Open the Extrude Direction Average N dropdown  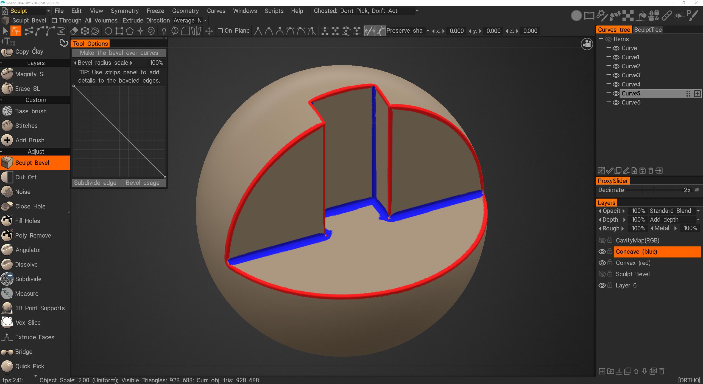coord(190,21)
